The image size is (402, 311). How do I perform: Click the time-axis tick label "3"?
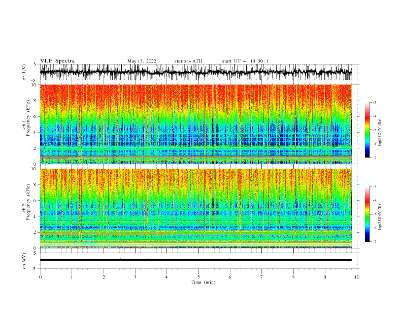[x=135, y=277]
